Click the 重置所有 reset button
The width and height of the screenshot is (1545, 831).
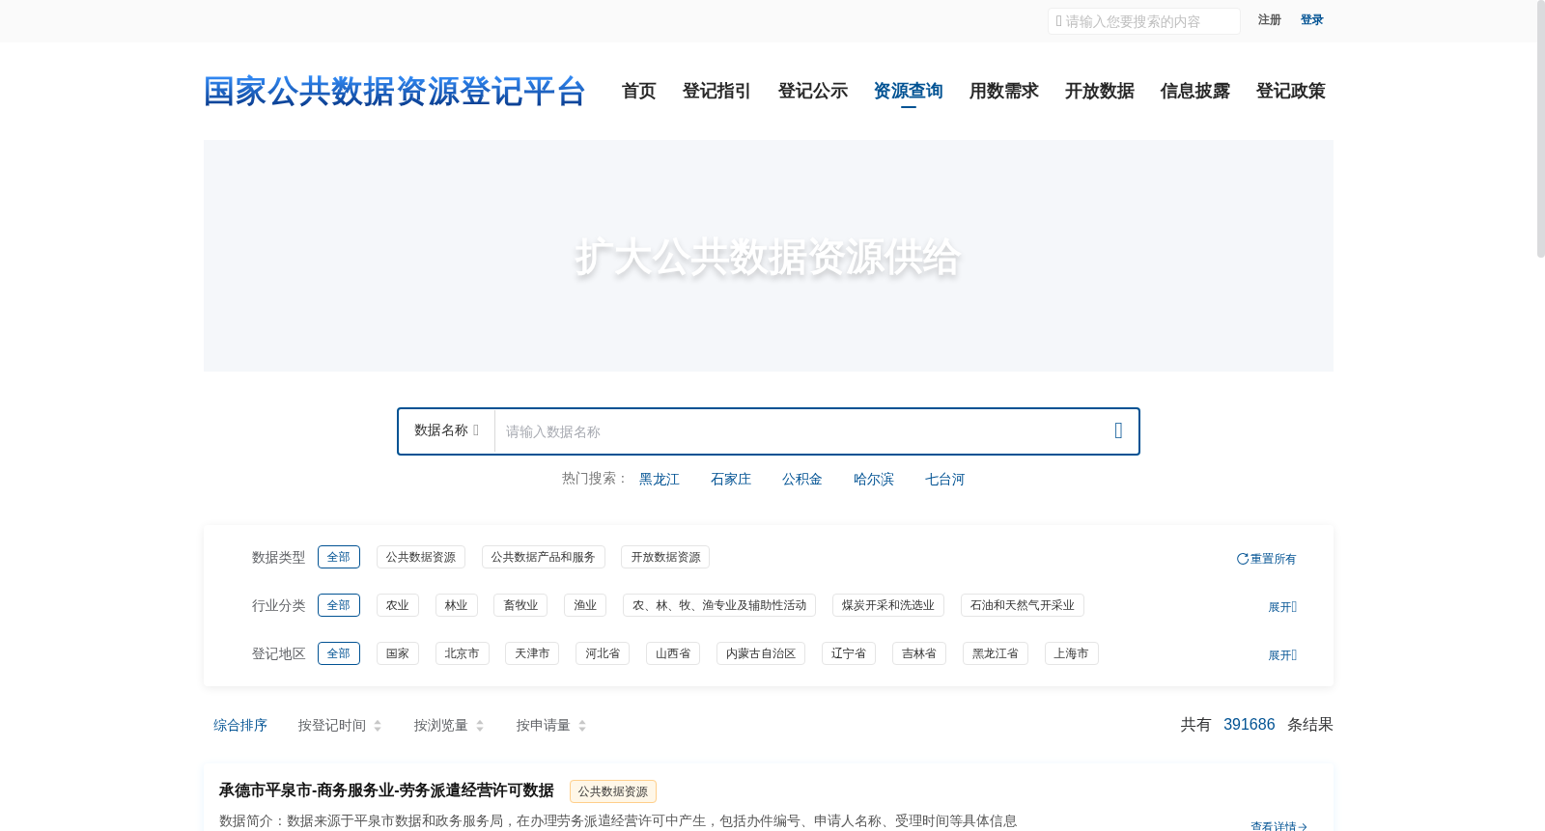click(x=1266, y=559)
